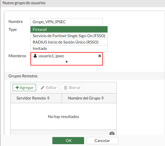Click the results count badge showing 0

tap(112, 134)
